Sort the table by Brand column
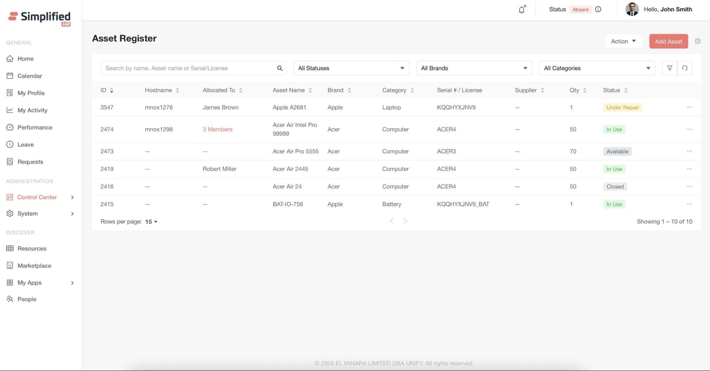Viewport: 710px width, 371px height. pyautogui.click(x=349, y=91)
